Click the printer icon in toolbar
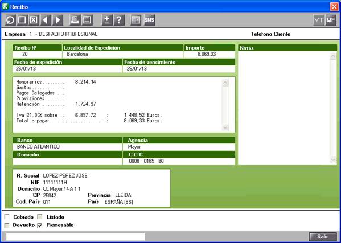Screen dimensions: 341x243 (75, 20)
